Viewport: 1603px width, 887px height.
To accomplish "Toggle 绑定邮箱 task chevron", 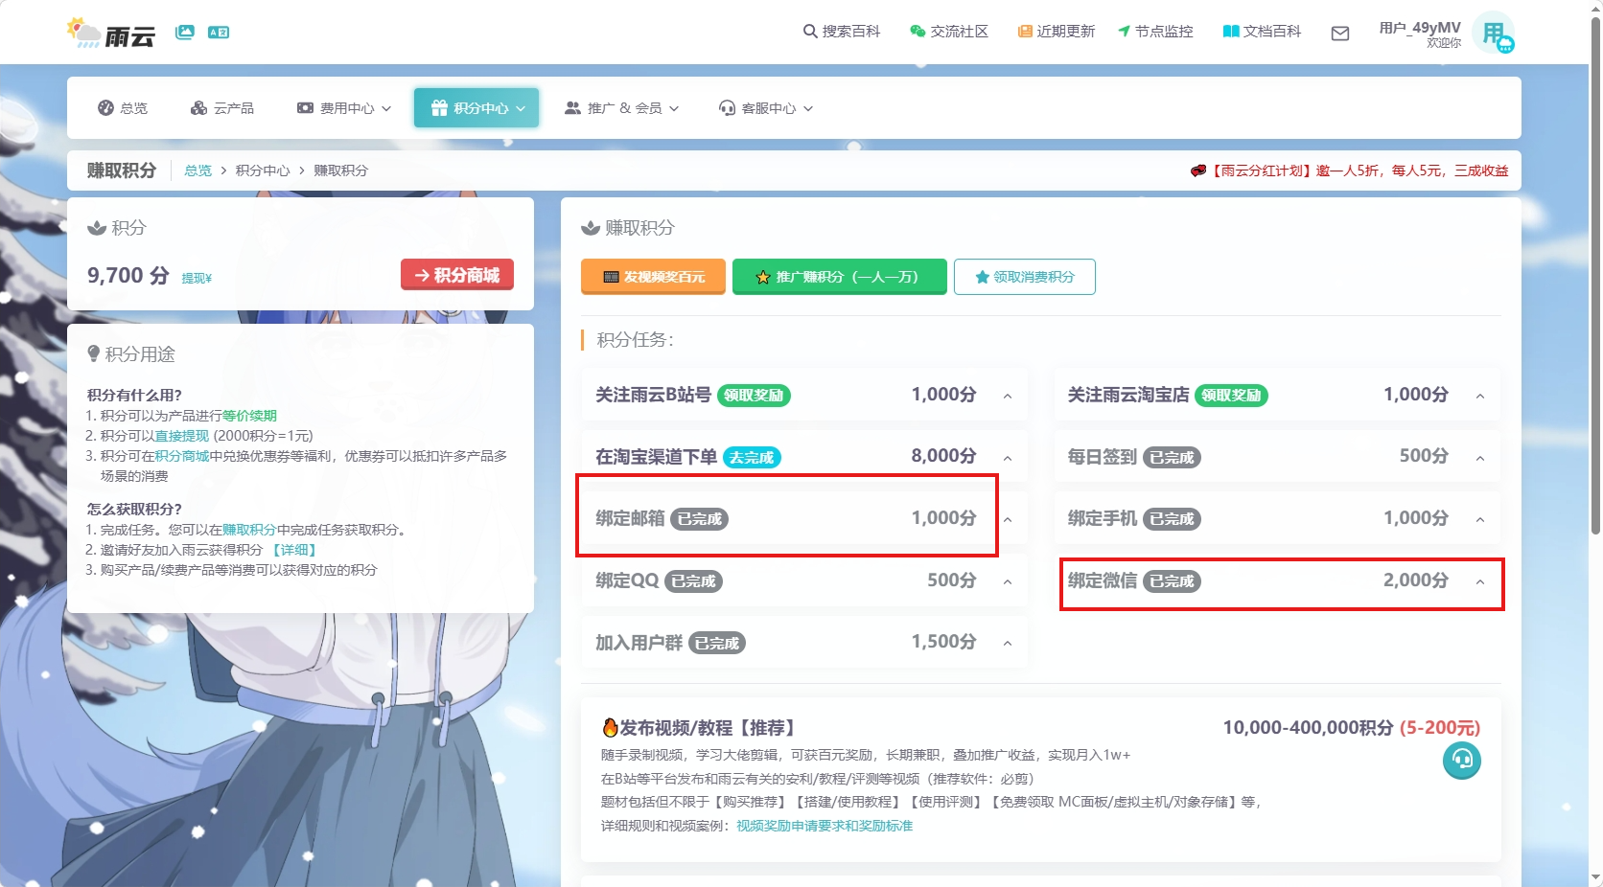I will [x=1008, y=519].
